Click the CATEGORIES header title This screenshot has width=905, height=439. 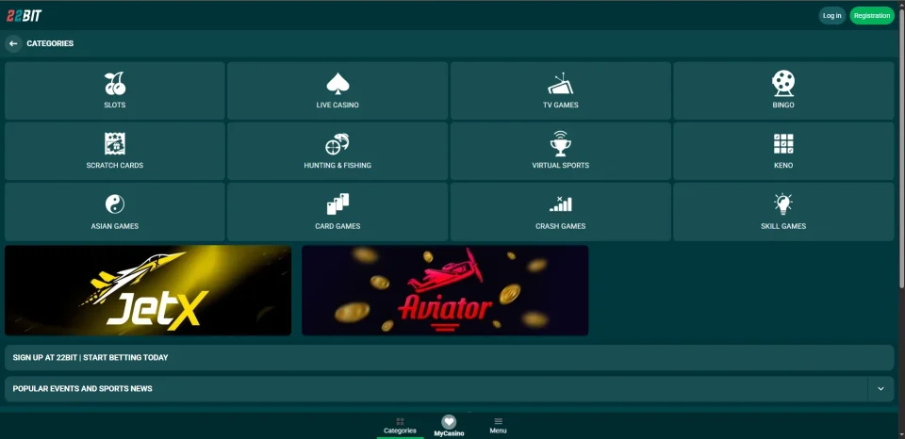[50, 43]
